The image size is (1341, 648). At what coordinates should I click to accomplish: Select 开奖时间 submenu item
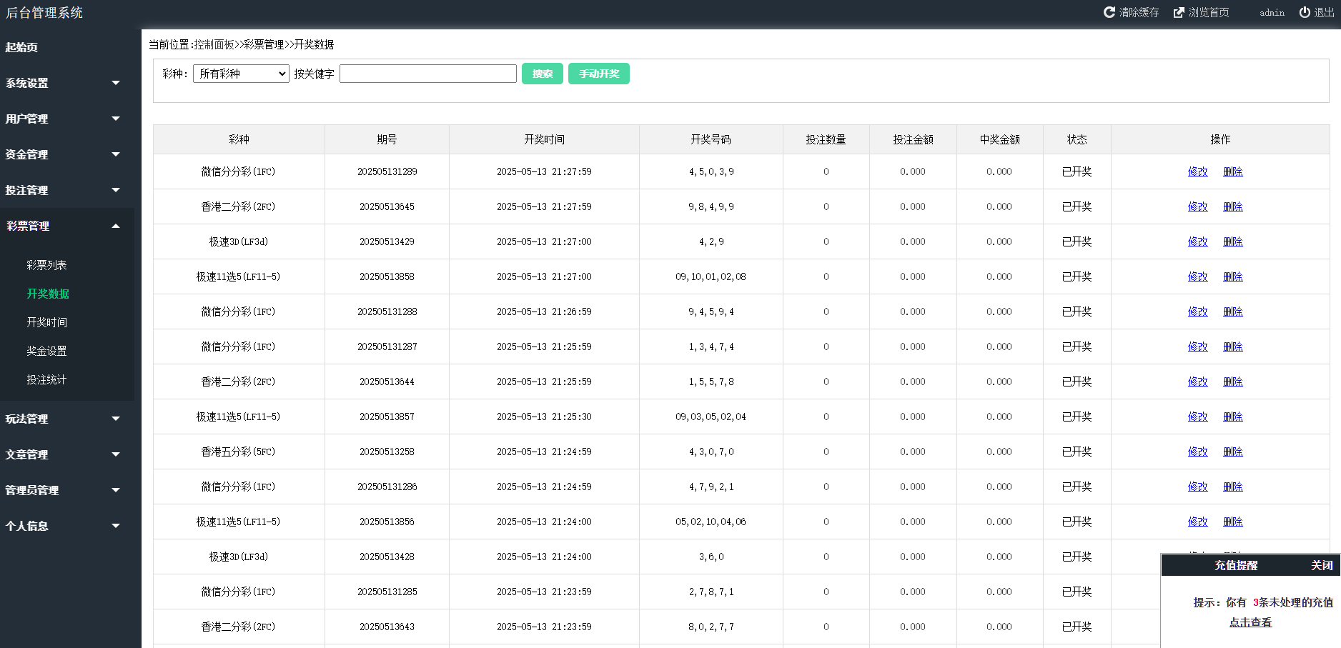tap(46, 322)
